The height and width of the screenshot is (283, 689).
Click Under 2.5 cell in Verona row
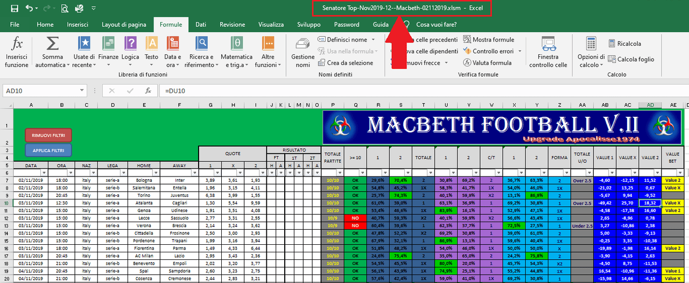pyautogui.click(x=582, y=225)
